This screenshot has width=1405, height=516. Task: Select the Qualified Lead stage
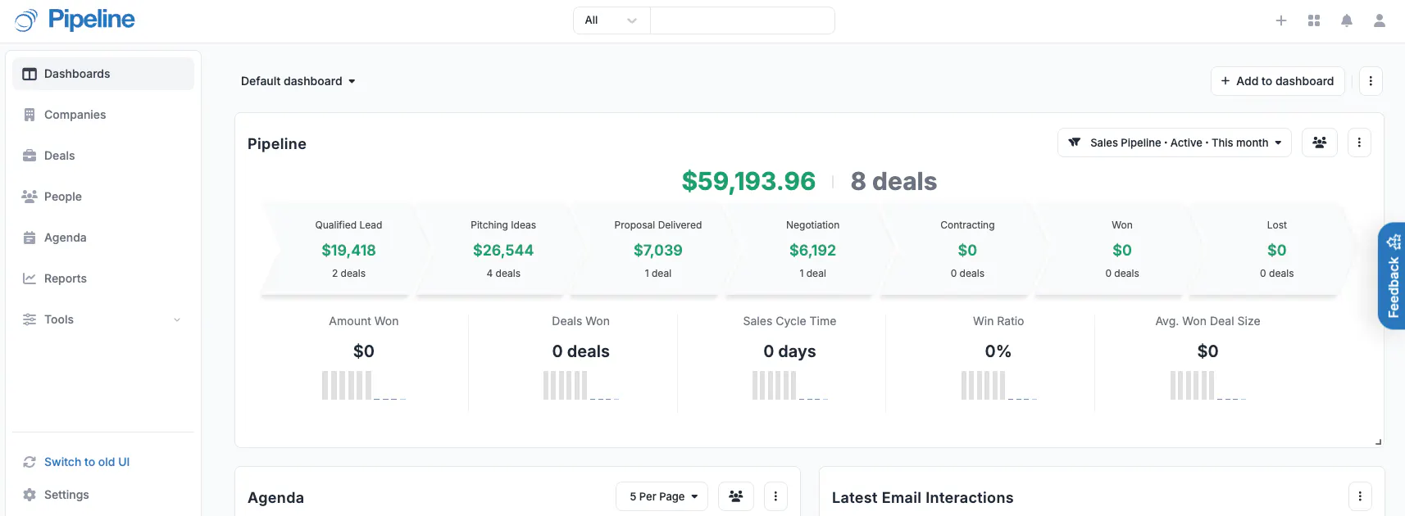pyautogui.click(x=348, y=249)
